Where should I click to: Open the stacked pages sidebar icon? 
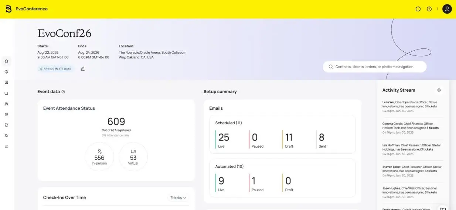(6, 114)
